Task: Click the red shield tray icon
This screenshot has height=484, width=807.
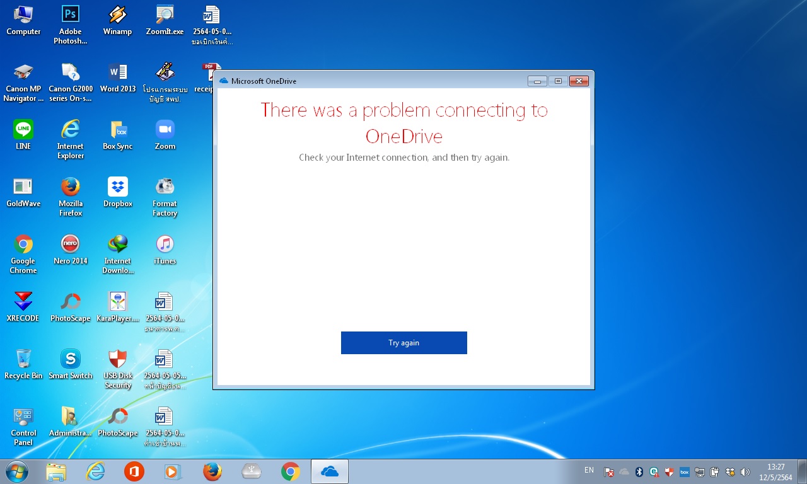Action: coord(670,472)
